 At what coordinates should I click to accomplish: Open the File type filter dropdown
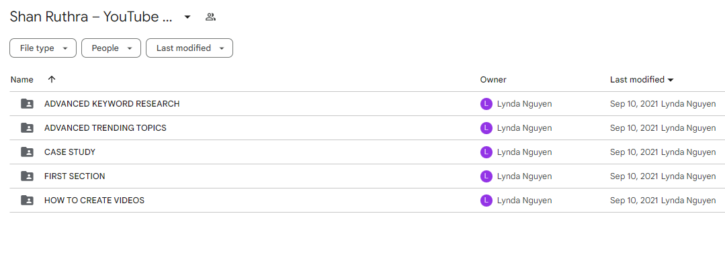click(43, 48)
